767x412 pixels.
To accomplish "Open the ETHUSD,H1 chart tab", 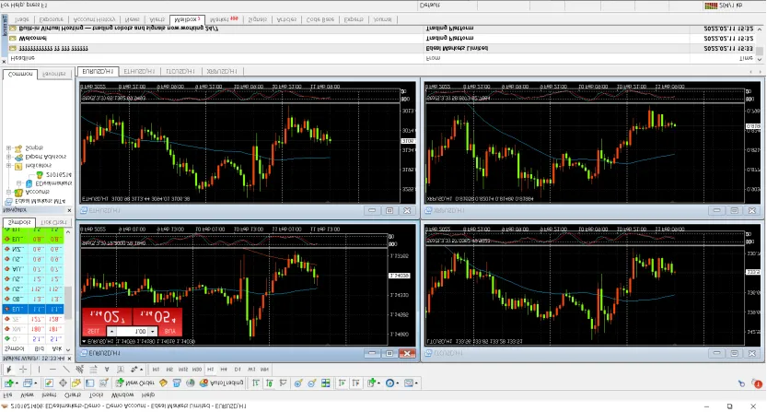I will pyautogui.click(x=139, y=72).
